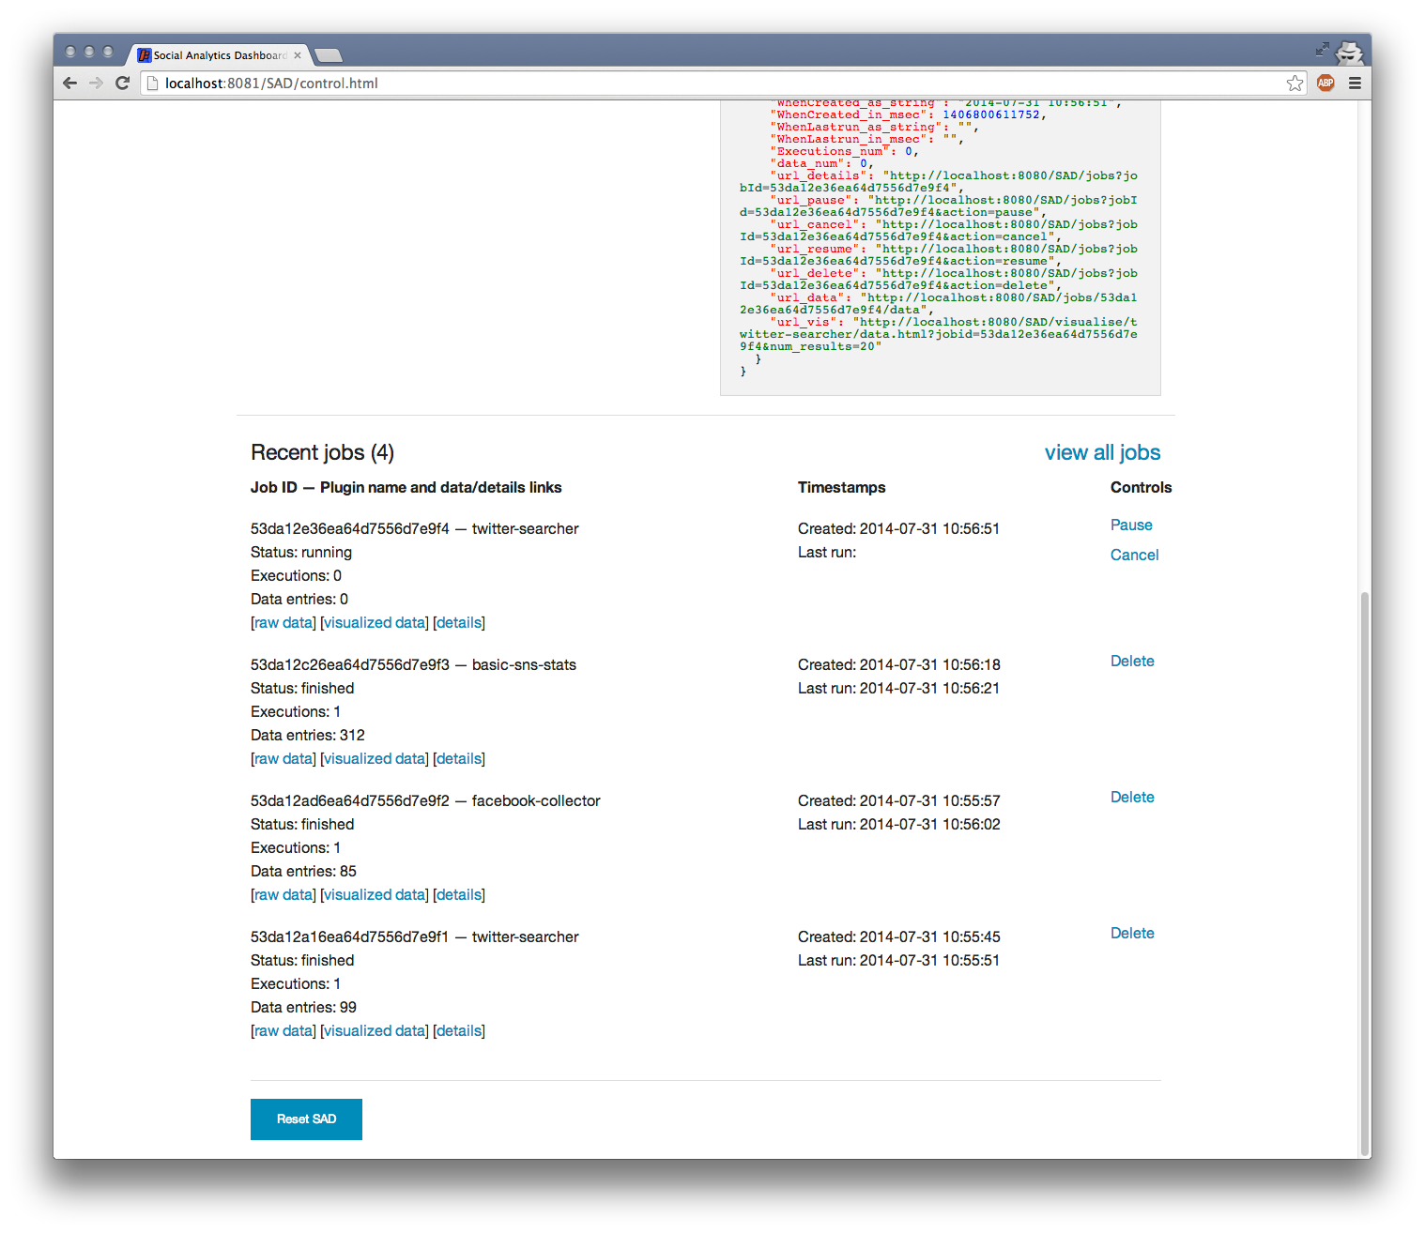Screen dimensions: 1425x1233
Task: Open a new tab with the blank tab button
Action: (x=328, y=55)
